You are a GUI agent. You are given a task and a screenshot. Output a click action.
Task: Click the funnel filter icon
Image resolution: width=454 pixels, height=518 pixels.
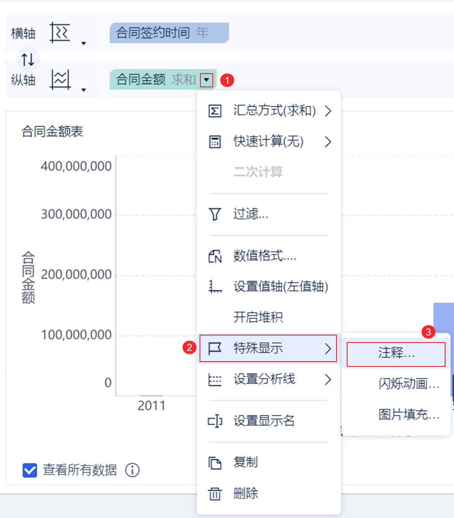[215, 214]
